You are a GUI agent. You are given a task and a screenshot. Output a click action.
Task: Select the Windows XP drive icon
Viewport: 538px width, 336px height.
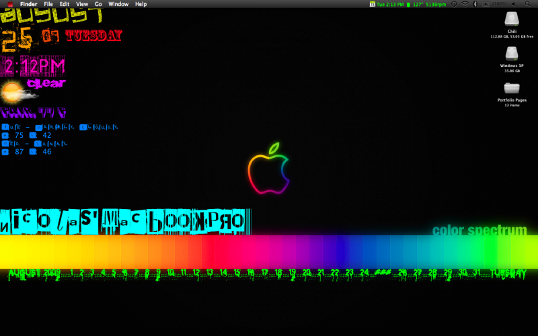[512, 54]
